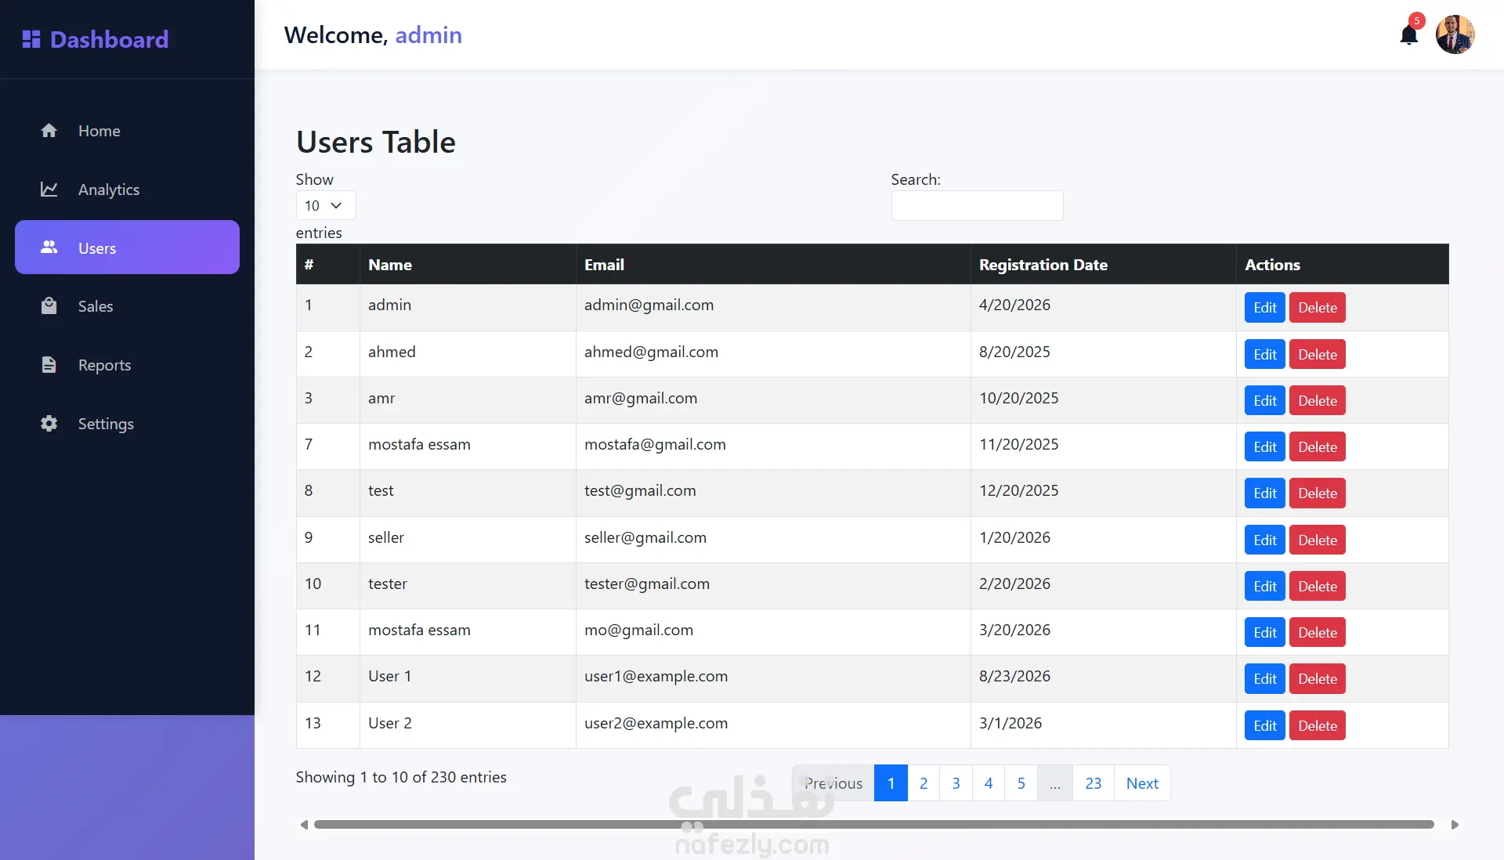Open the Sales menu item
1504x860 pixels.
[x=127, y=306]
